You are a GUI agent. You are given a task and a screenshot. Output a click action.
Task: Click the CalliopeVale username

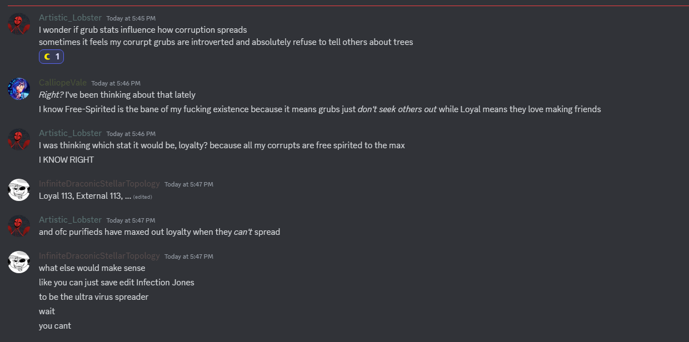tap(63, 83)
